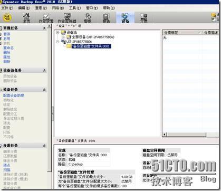
Task: Click the disabled 添加设备 task
Action: coord(10,77)
